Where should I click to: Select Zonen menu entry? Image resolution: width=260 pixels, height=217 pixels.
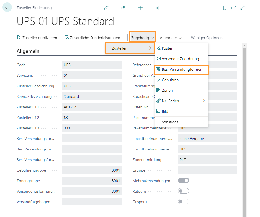181,90
